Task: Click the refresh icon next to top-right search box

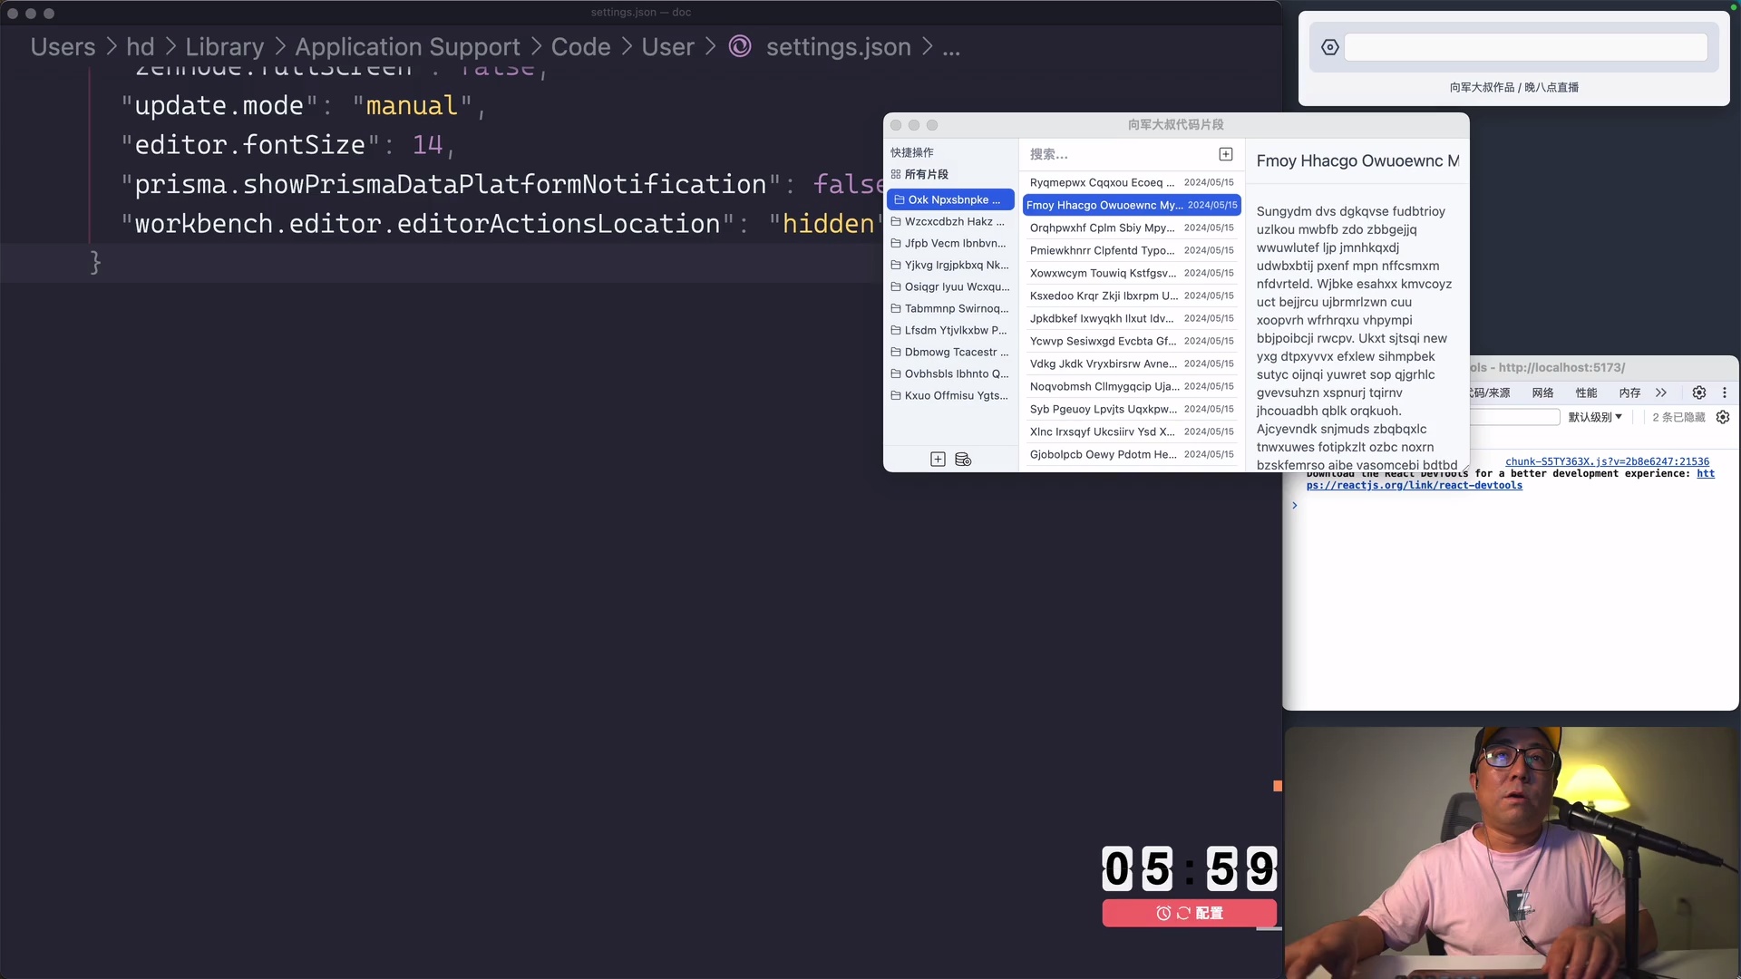Action: tap(1329, 47)
